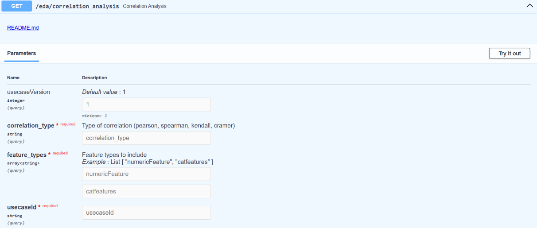Screen dimensions: 537x228
Task: Focus the usecaseVersion input field
Action: pos(146,104)
